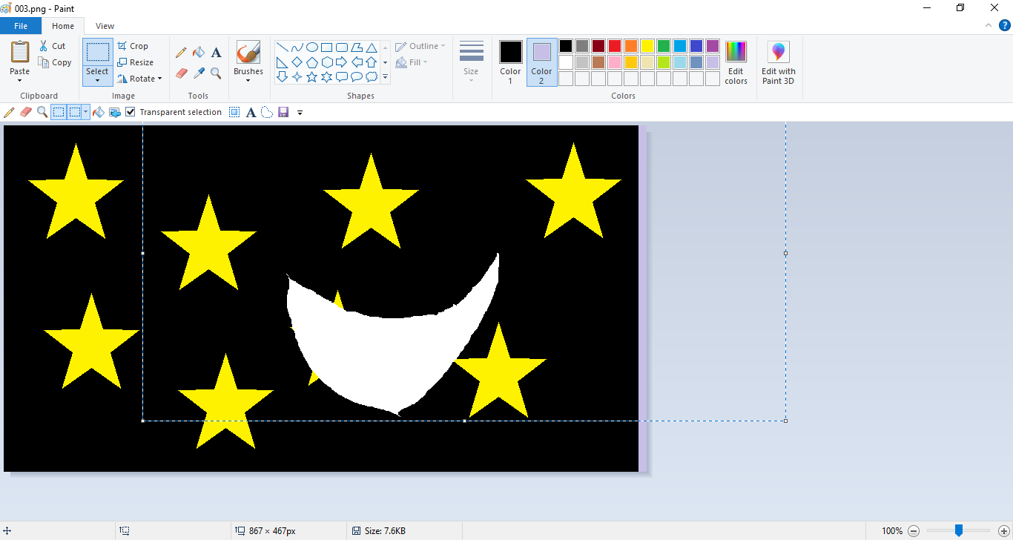Viewport: 1013px width, 540px height.
Task: Click the Resize button
Action: pos(136,62)
